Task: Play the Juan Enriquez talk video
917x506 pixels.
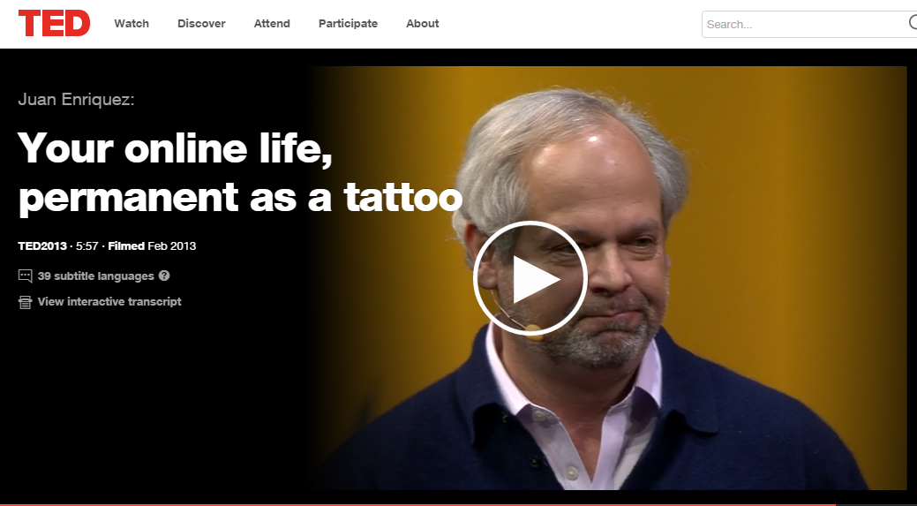Action: click(530, 278)
